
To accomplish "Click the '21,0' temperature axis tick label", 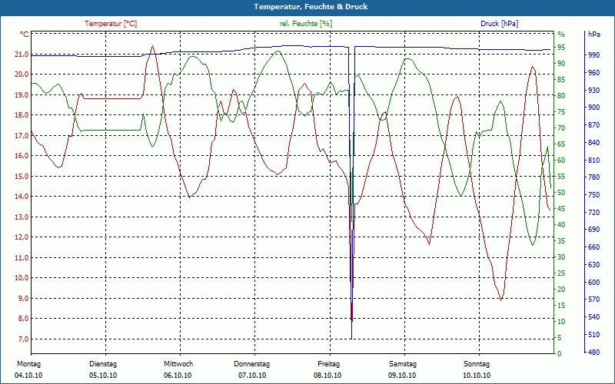I will 22,54.
